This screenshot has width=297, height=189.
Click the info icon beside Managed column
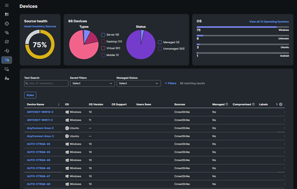tap(227, 104)
